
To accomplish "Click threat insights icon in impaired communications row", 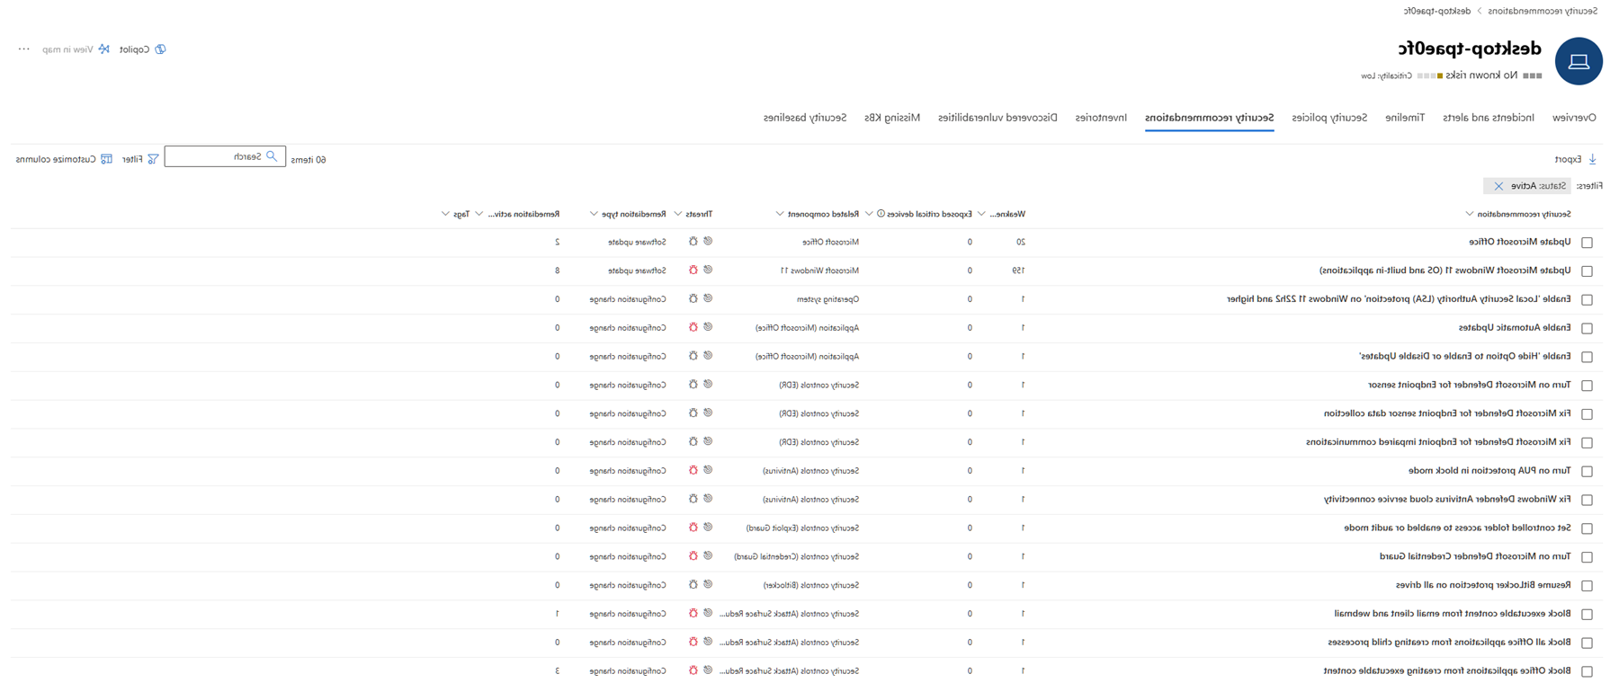I will (708, 442).
